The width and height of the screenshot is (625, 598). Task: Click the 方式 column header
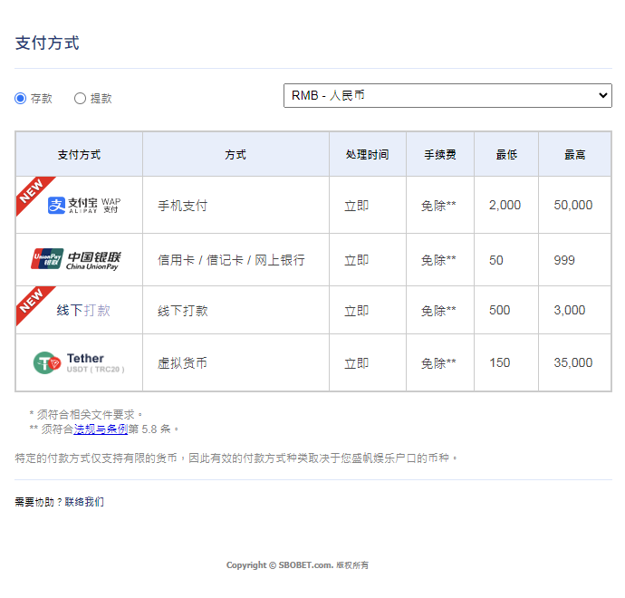tap(236, 154)
